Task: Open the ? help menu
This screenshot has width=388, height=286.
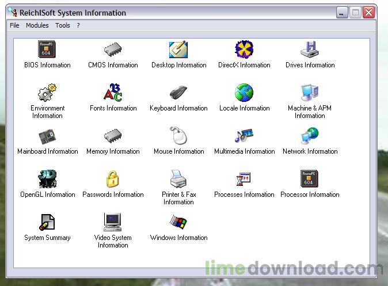Action: 78,25
